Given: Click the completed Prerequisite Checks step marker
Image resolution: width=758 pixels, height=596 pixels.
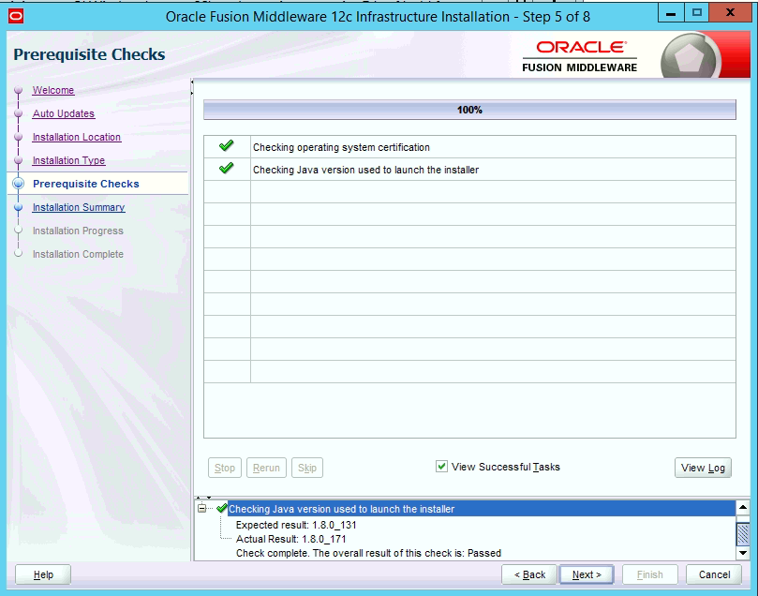Looking at the screenshot, I should 17,184.
